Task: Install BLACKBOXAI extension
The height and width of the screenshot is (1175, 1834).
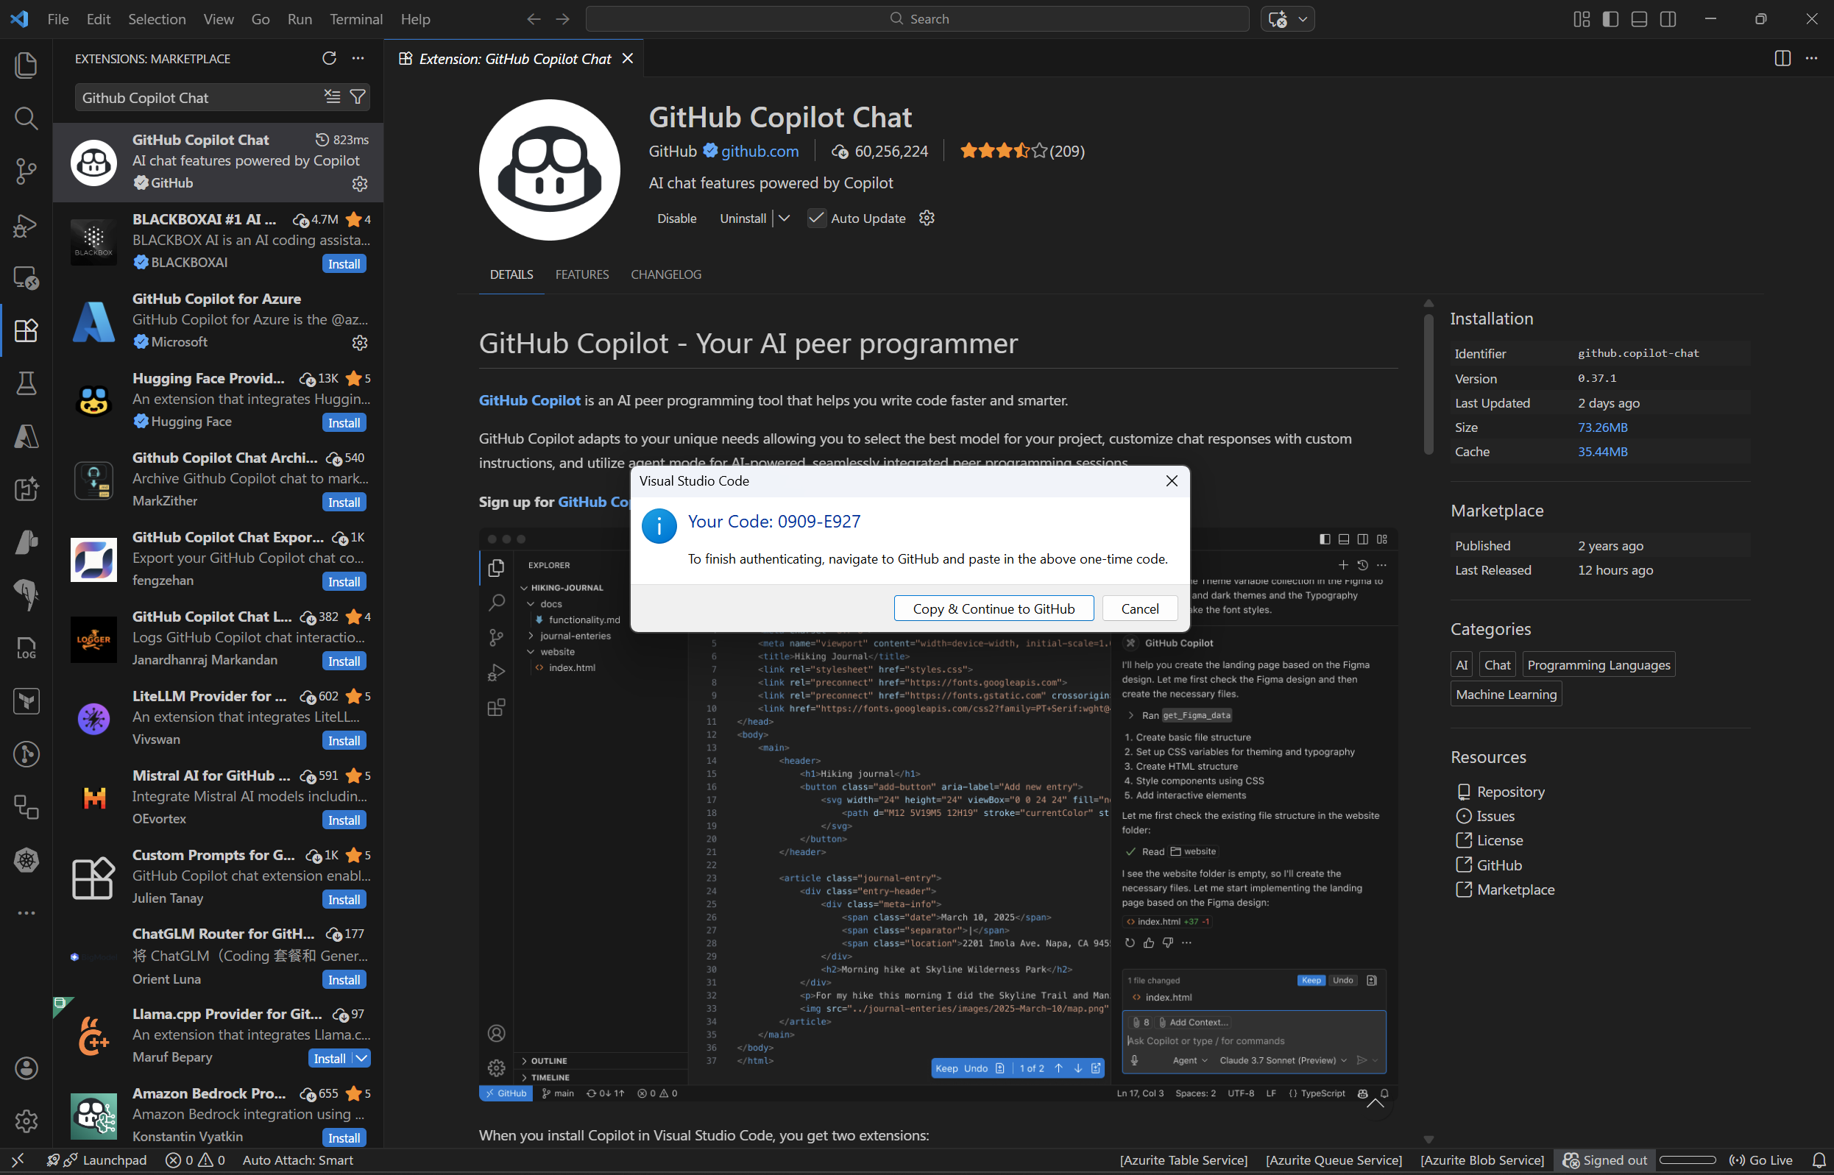Action: (344, 264)
